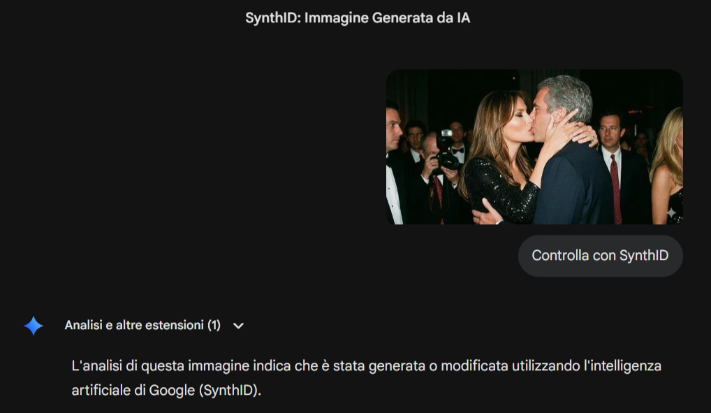711x413 pixels.
Task: Expand the Analisi e altre estensioni chevron
Action: [238, 326]
